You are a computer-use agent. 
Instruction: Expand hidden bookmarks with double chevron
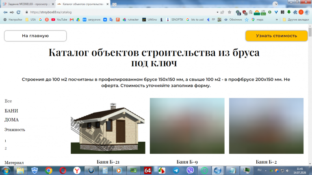tap(277, 19)
